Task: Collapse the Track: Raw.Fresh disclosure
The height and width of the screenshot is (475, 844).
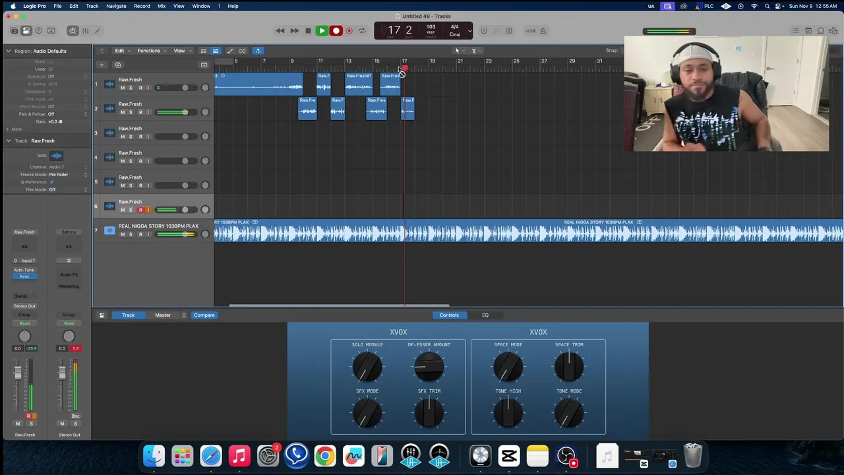Action: coord(9,141)
